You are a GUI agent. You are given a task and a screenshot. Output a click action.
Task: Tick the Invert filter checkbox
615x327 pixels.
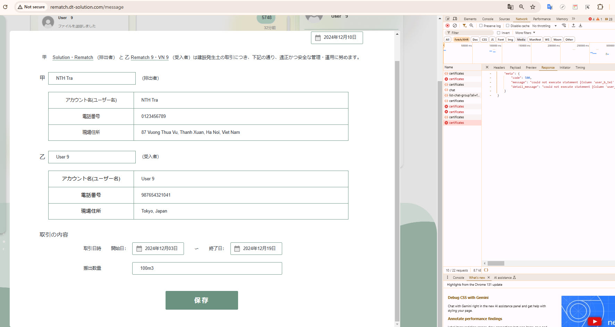pyautogui.click(x=499, y=33)
